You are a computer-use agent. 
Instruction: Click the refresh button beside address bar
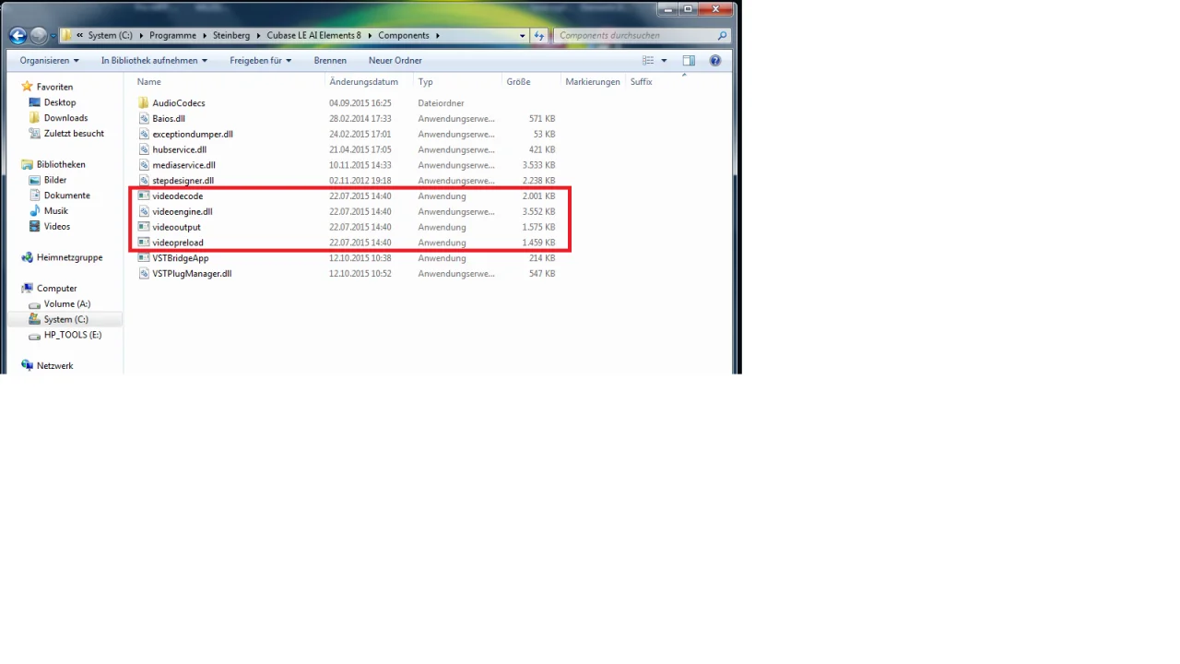(x=539, y=36)
